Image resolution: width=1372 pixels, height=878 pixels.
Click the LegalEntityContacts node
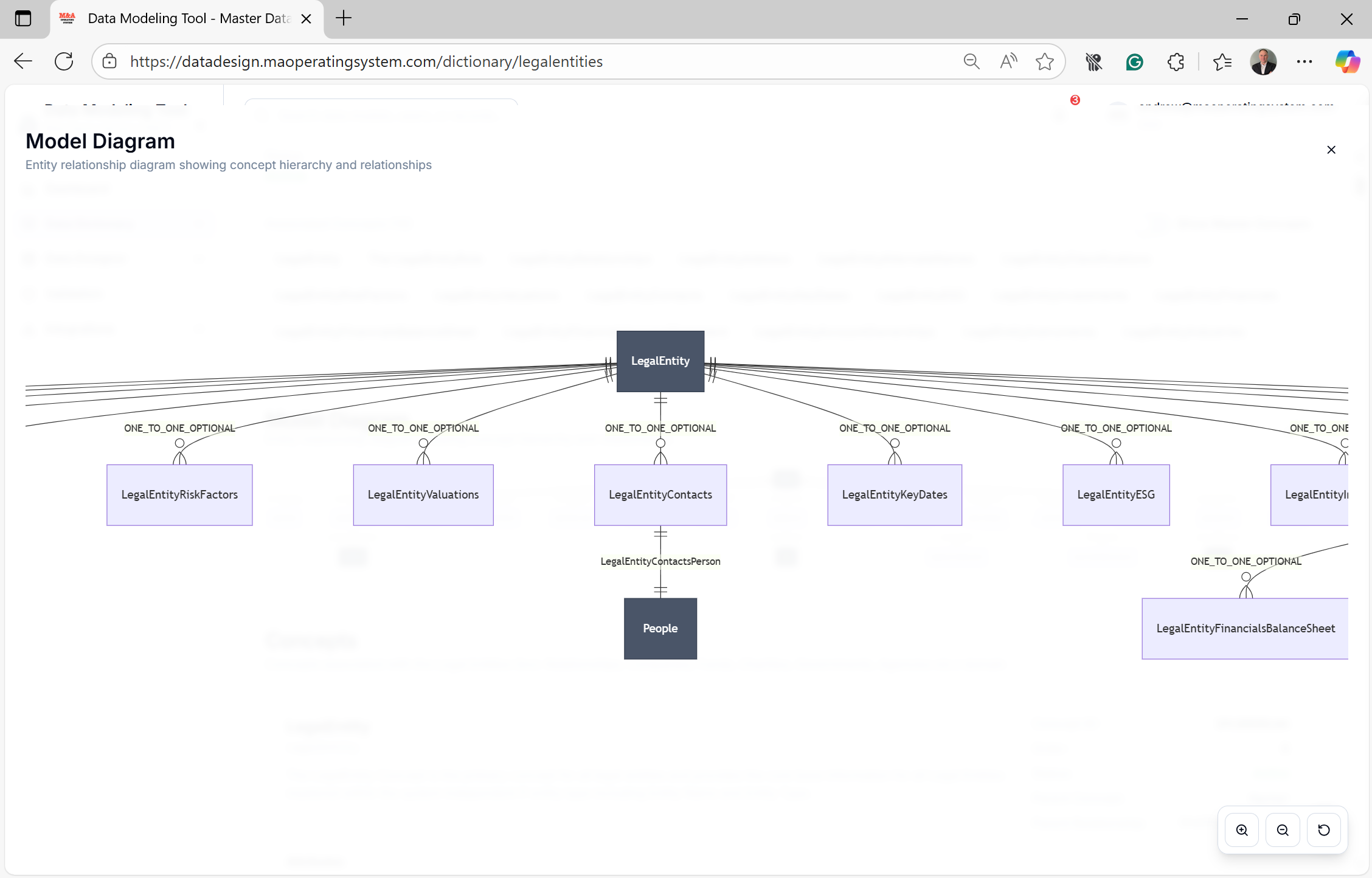coord(660,494)
